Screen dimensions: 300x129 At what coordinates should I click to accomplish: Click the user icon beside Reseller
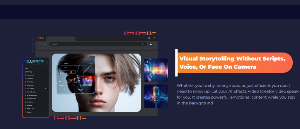pos(26,105)
